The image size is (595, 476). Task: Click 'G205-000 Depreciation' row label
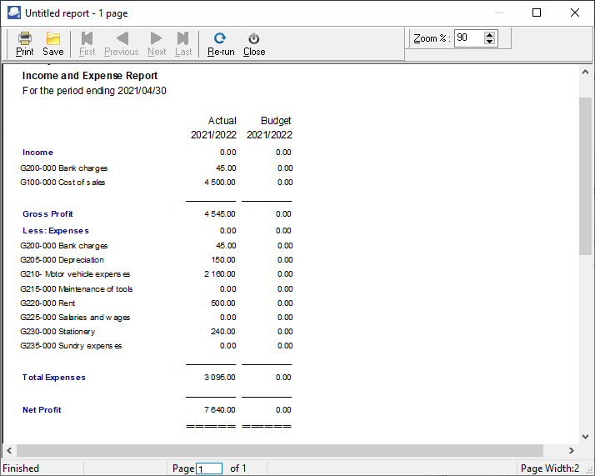click(62, 260)
